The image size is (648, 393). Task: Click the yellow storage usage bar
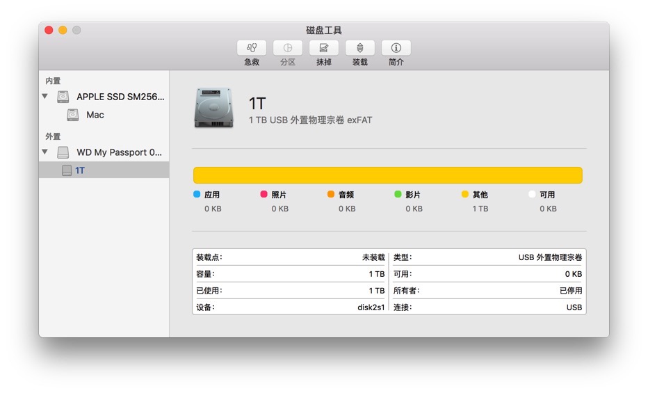click(x=387, y=175)
